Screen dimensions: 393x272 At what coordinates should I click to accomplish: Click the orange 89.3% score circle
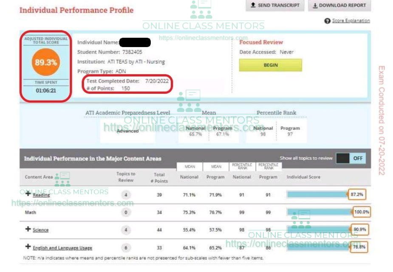click(46, 62)
